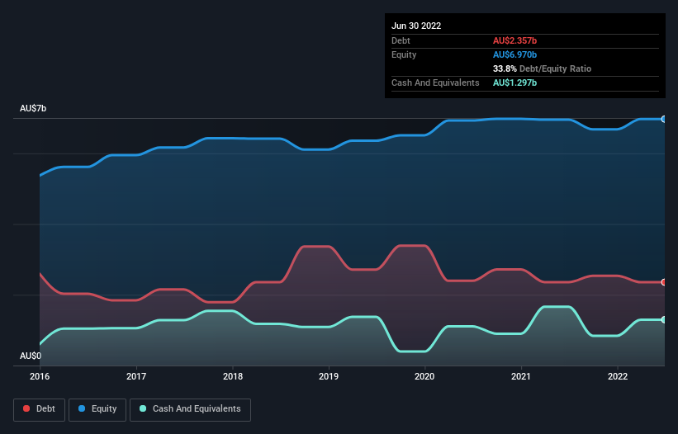Viewport: 678px width, 434px height.
Task: Click the 2019 x-axis label
Action: point(329,376)
